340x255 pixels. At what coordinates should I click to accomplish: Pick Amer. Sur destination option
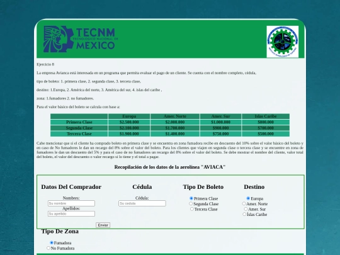tap(246, 209)
